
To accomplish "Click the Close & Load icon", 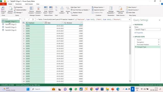I will pos(3,8).
